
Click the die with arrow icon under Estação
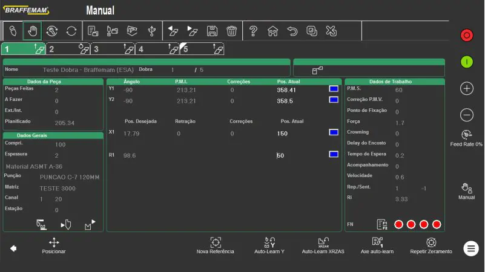coord(90,224)
